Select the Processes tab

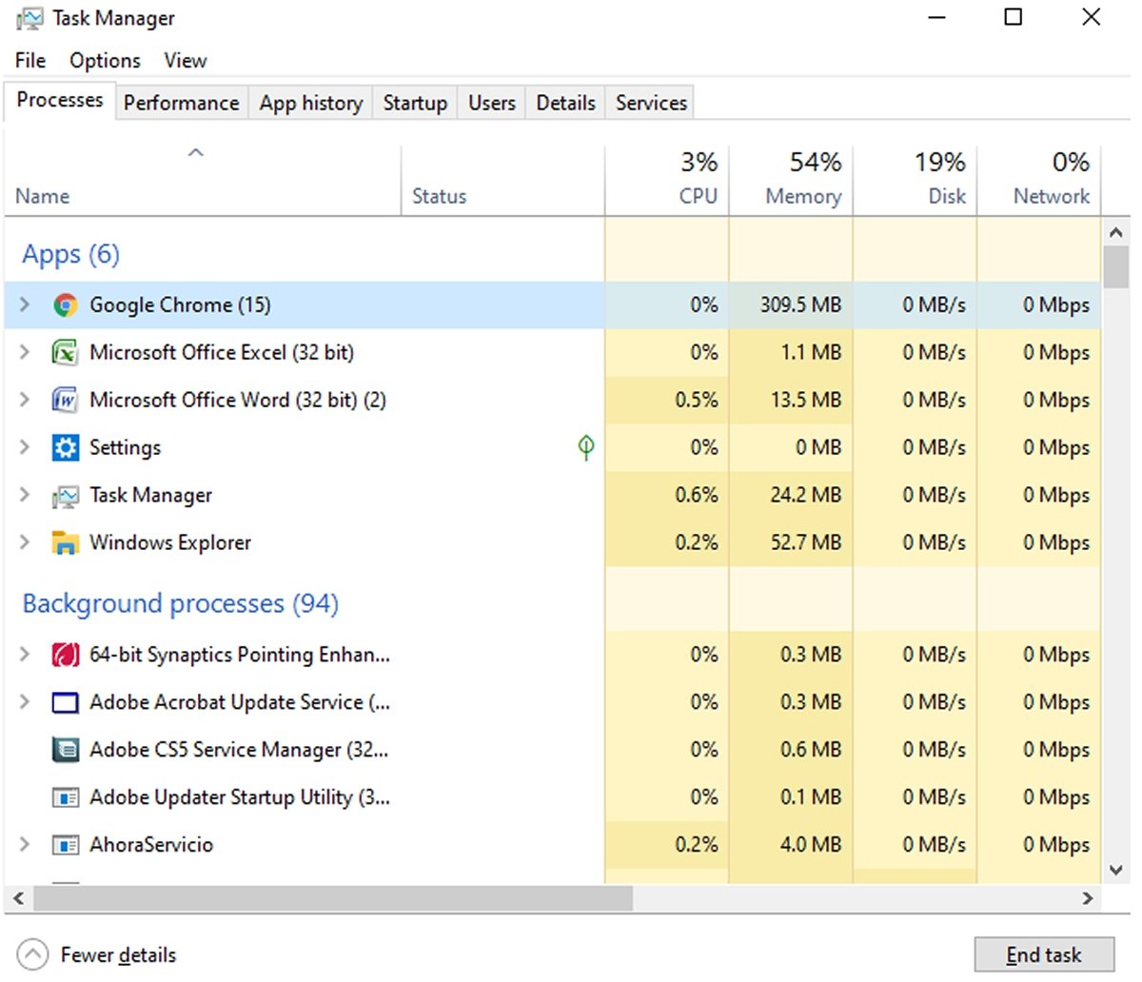pos(60,100)
